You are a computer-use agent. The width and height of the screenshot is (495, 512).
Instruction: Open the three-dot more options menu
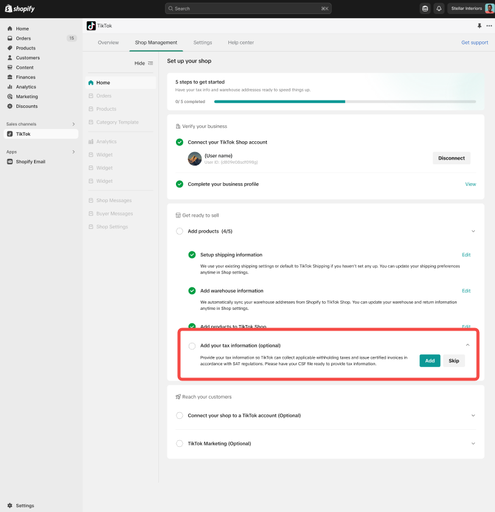point(489,26)
